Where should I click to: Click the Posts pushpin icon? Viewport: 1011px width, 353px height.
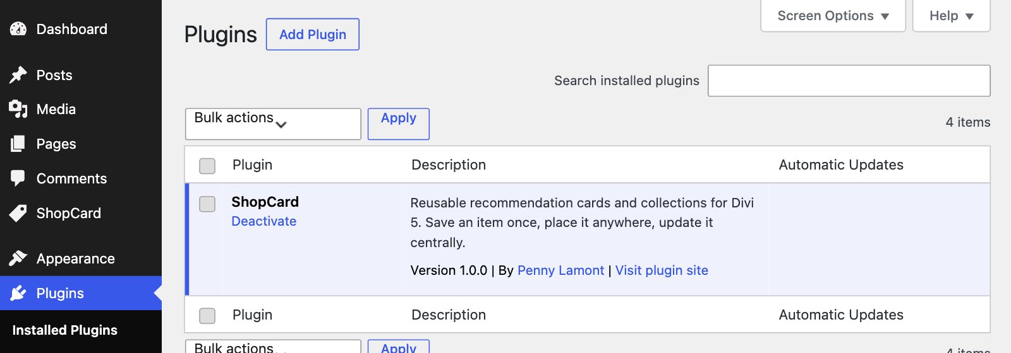click(x=18, y=75)
